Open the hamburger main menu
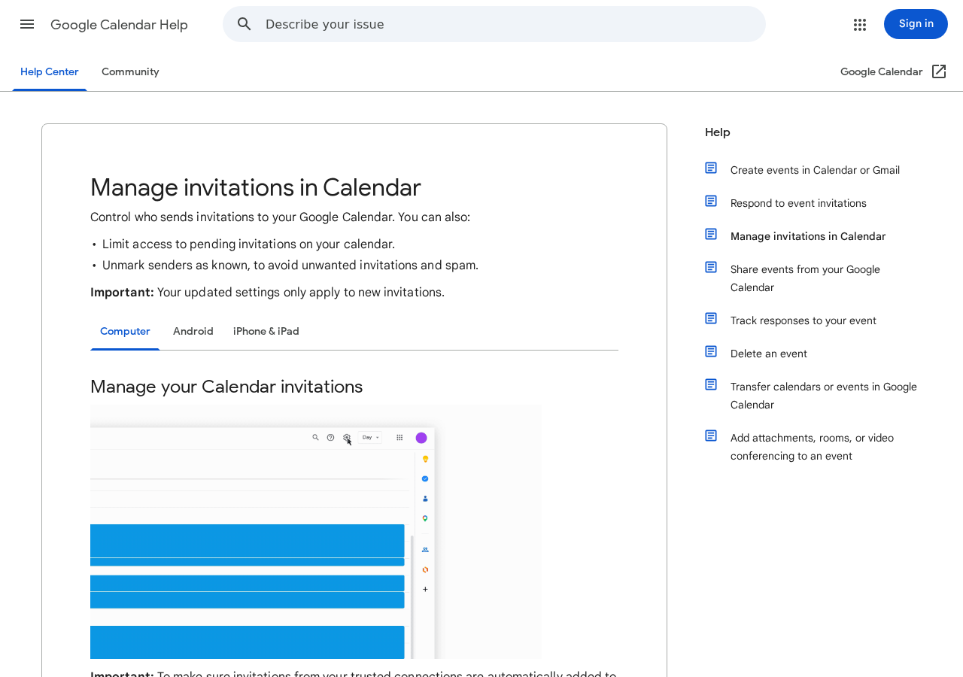This screenshot has height=677, width=963. click(27, 24)
